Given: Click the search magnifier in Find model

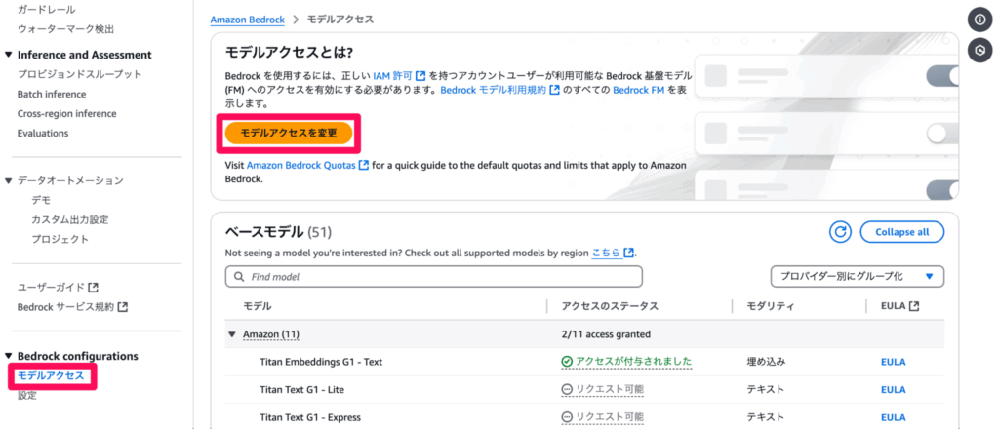Looking at the screenshot, I should [x=240, y=277].
